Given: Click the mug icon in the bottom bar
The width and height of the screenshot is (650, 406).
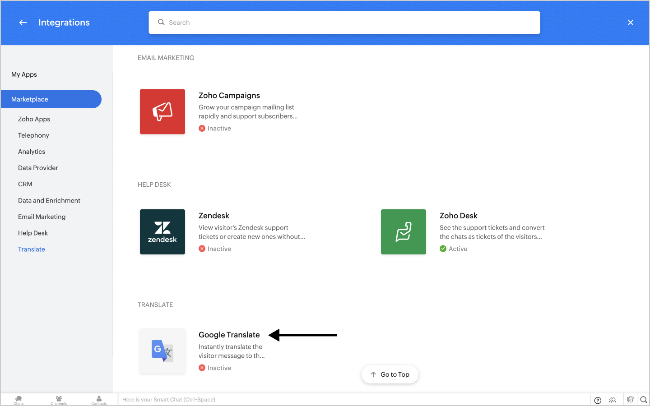Looking at the screenshot, I should point(630,400).
